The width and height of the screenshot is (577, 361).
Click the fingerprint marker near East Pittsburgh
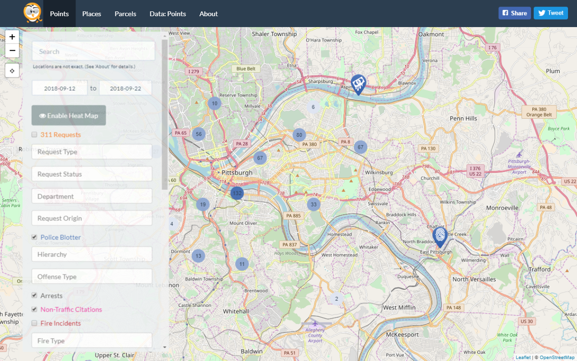coord(440,236)
